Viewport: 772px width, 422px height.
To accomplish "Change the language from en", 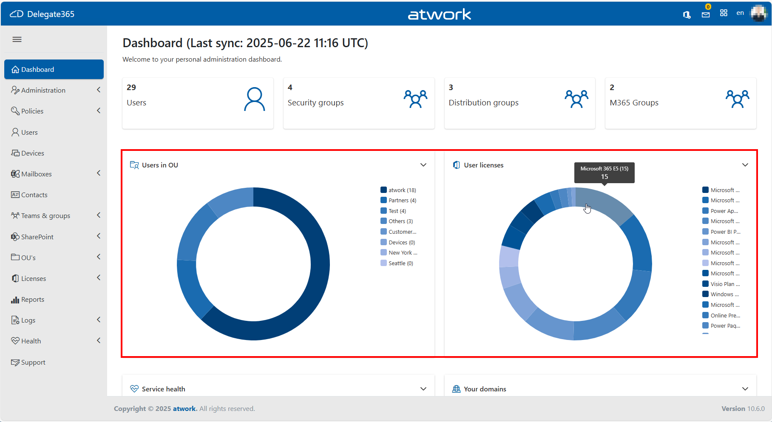I will [740, 13].
